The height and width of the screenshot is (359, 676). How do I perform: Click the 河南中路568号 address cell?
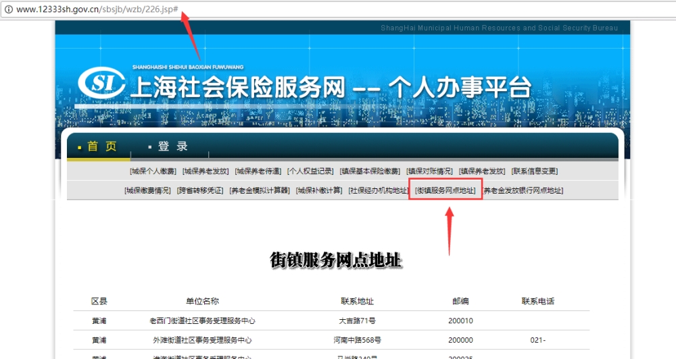tap(357, 340)
